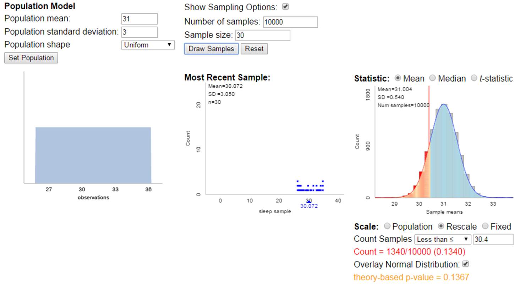Select the Number of samples field
Image resolution: width=514 pixels, height=285 pixels.
coord(290,22)
